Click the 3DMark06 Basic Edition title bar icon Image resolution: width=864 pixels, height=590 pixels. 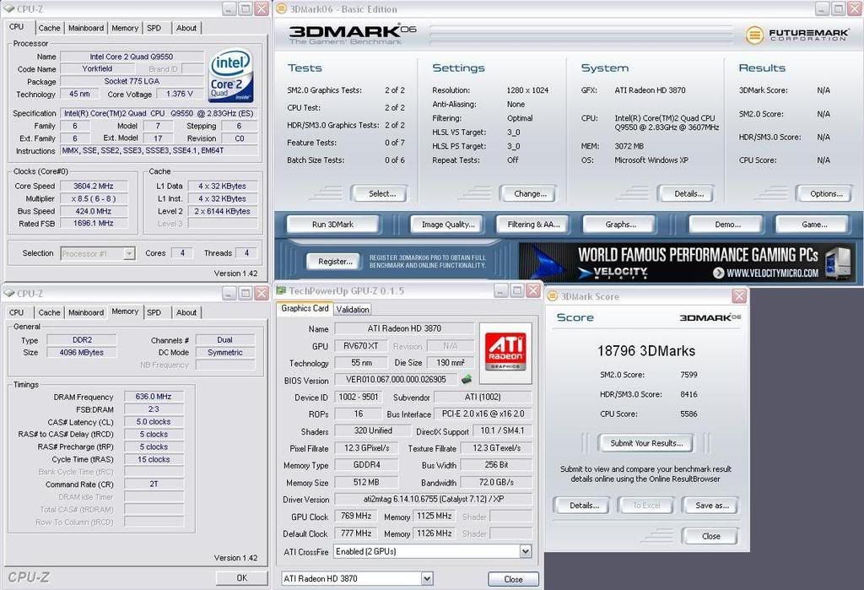tap(282, 8)
